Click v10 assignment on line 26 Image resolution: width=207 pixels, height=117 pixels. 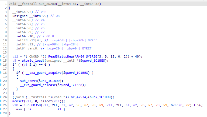click(x=15, y=105)
